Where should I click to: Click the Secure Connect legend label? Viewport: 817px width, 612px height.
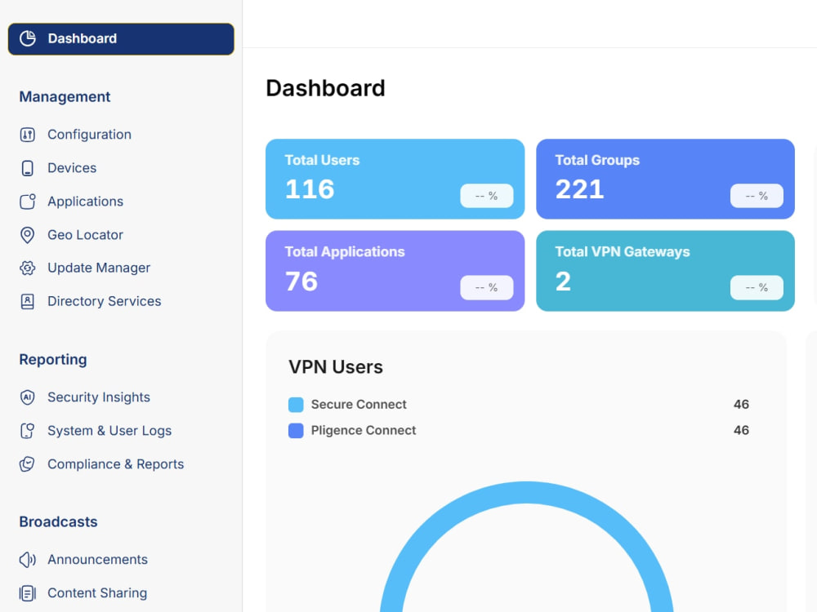pos(359,405)
